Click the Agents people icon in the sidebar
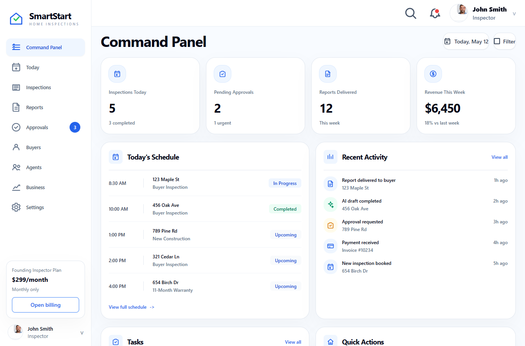525x346 pixels. (16, 167)
